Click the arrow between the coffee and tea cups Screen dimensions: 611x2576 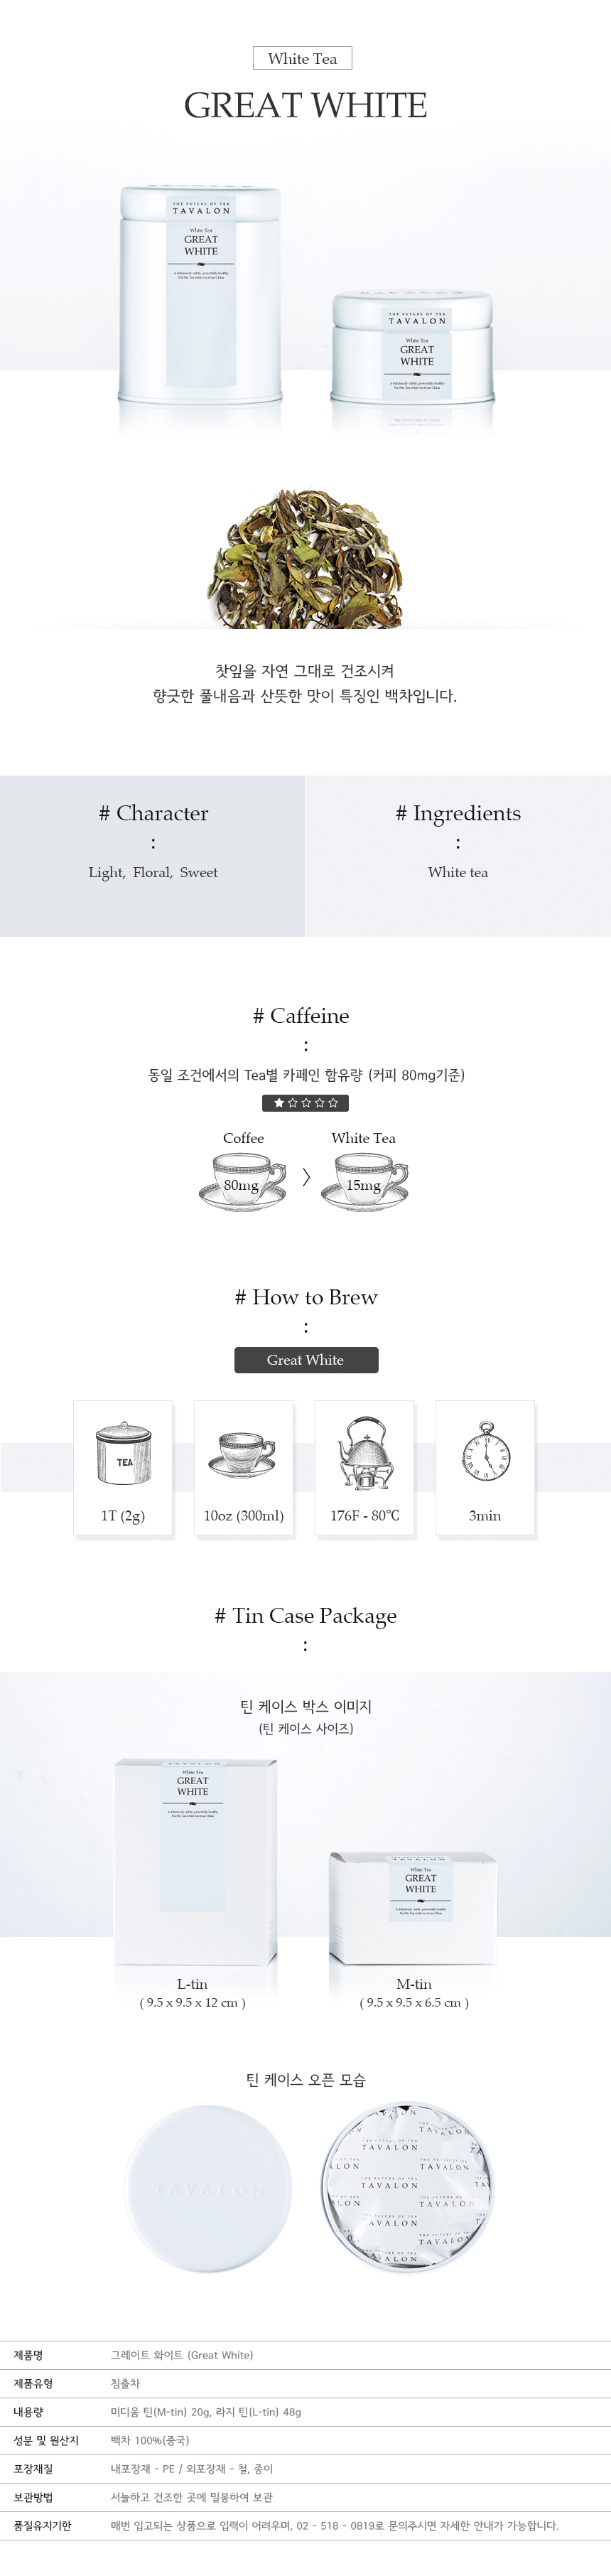point(306,1177)
